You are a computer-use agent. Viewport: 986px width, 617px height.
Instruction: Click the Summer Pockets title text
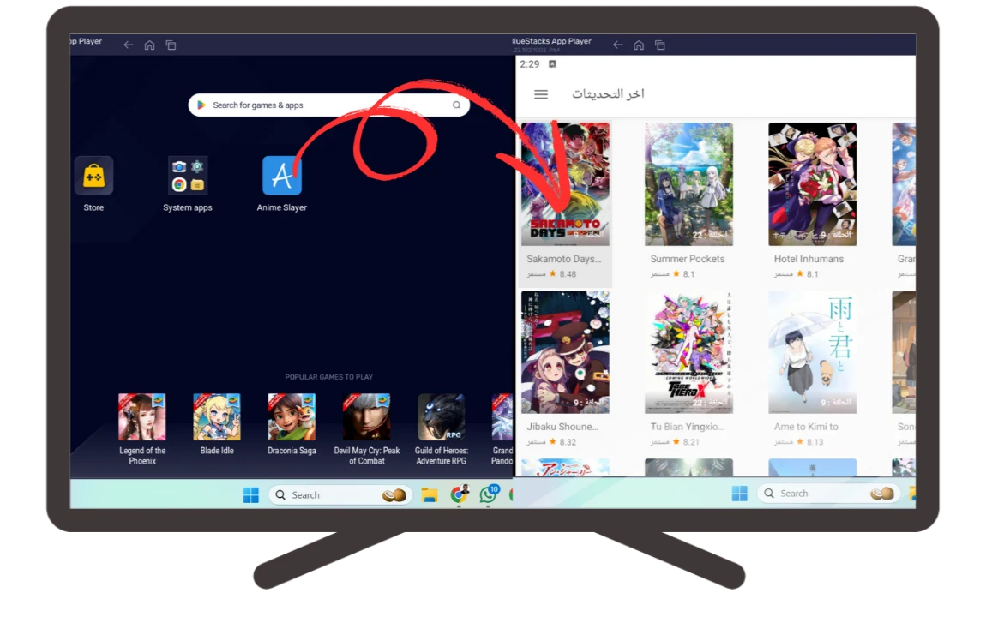pyautogui.click(x=688, y=259)
